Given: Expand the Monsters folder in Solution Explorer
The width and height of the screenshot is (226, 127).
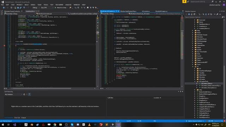Looking at the screenshot, I should tap(192, 37).
